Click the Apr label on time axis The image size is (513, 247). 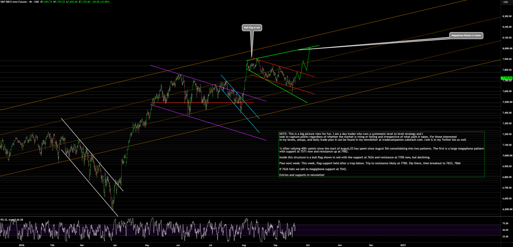[x=115, y=245]
